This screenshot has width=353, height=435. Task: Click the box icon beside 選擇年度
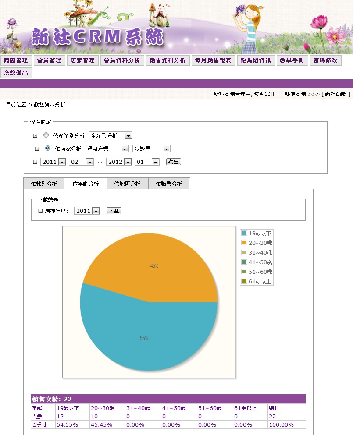pyautogui.click(x=40, y=211)
